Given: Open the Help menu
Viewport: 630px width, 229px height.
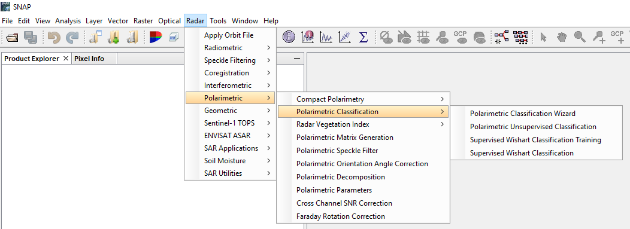Looking at the screenshot, I should pos(271,21).
